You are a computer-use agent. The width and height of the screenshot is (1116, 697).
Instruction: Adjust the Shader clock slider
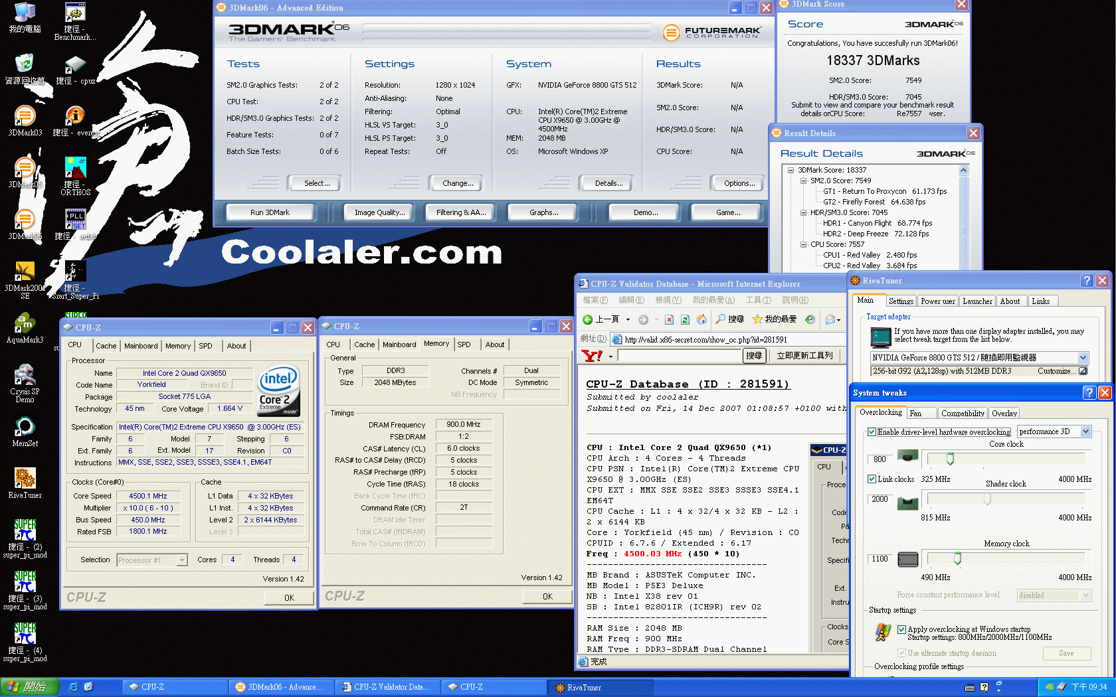(987, 499)
